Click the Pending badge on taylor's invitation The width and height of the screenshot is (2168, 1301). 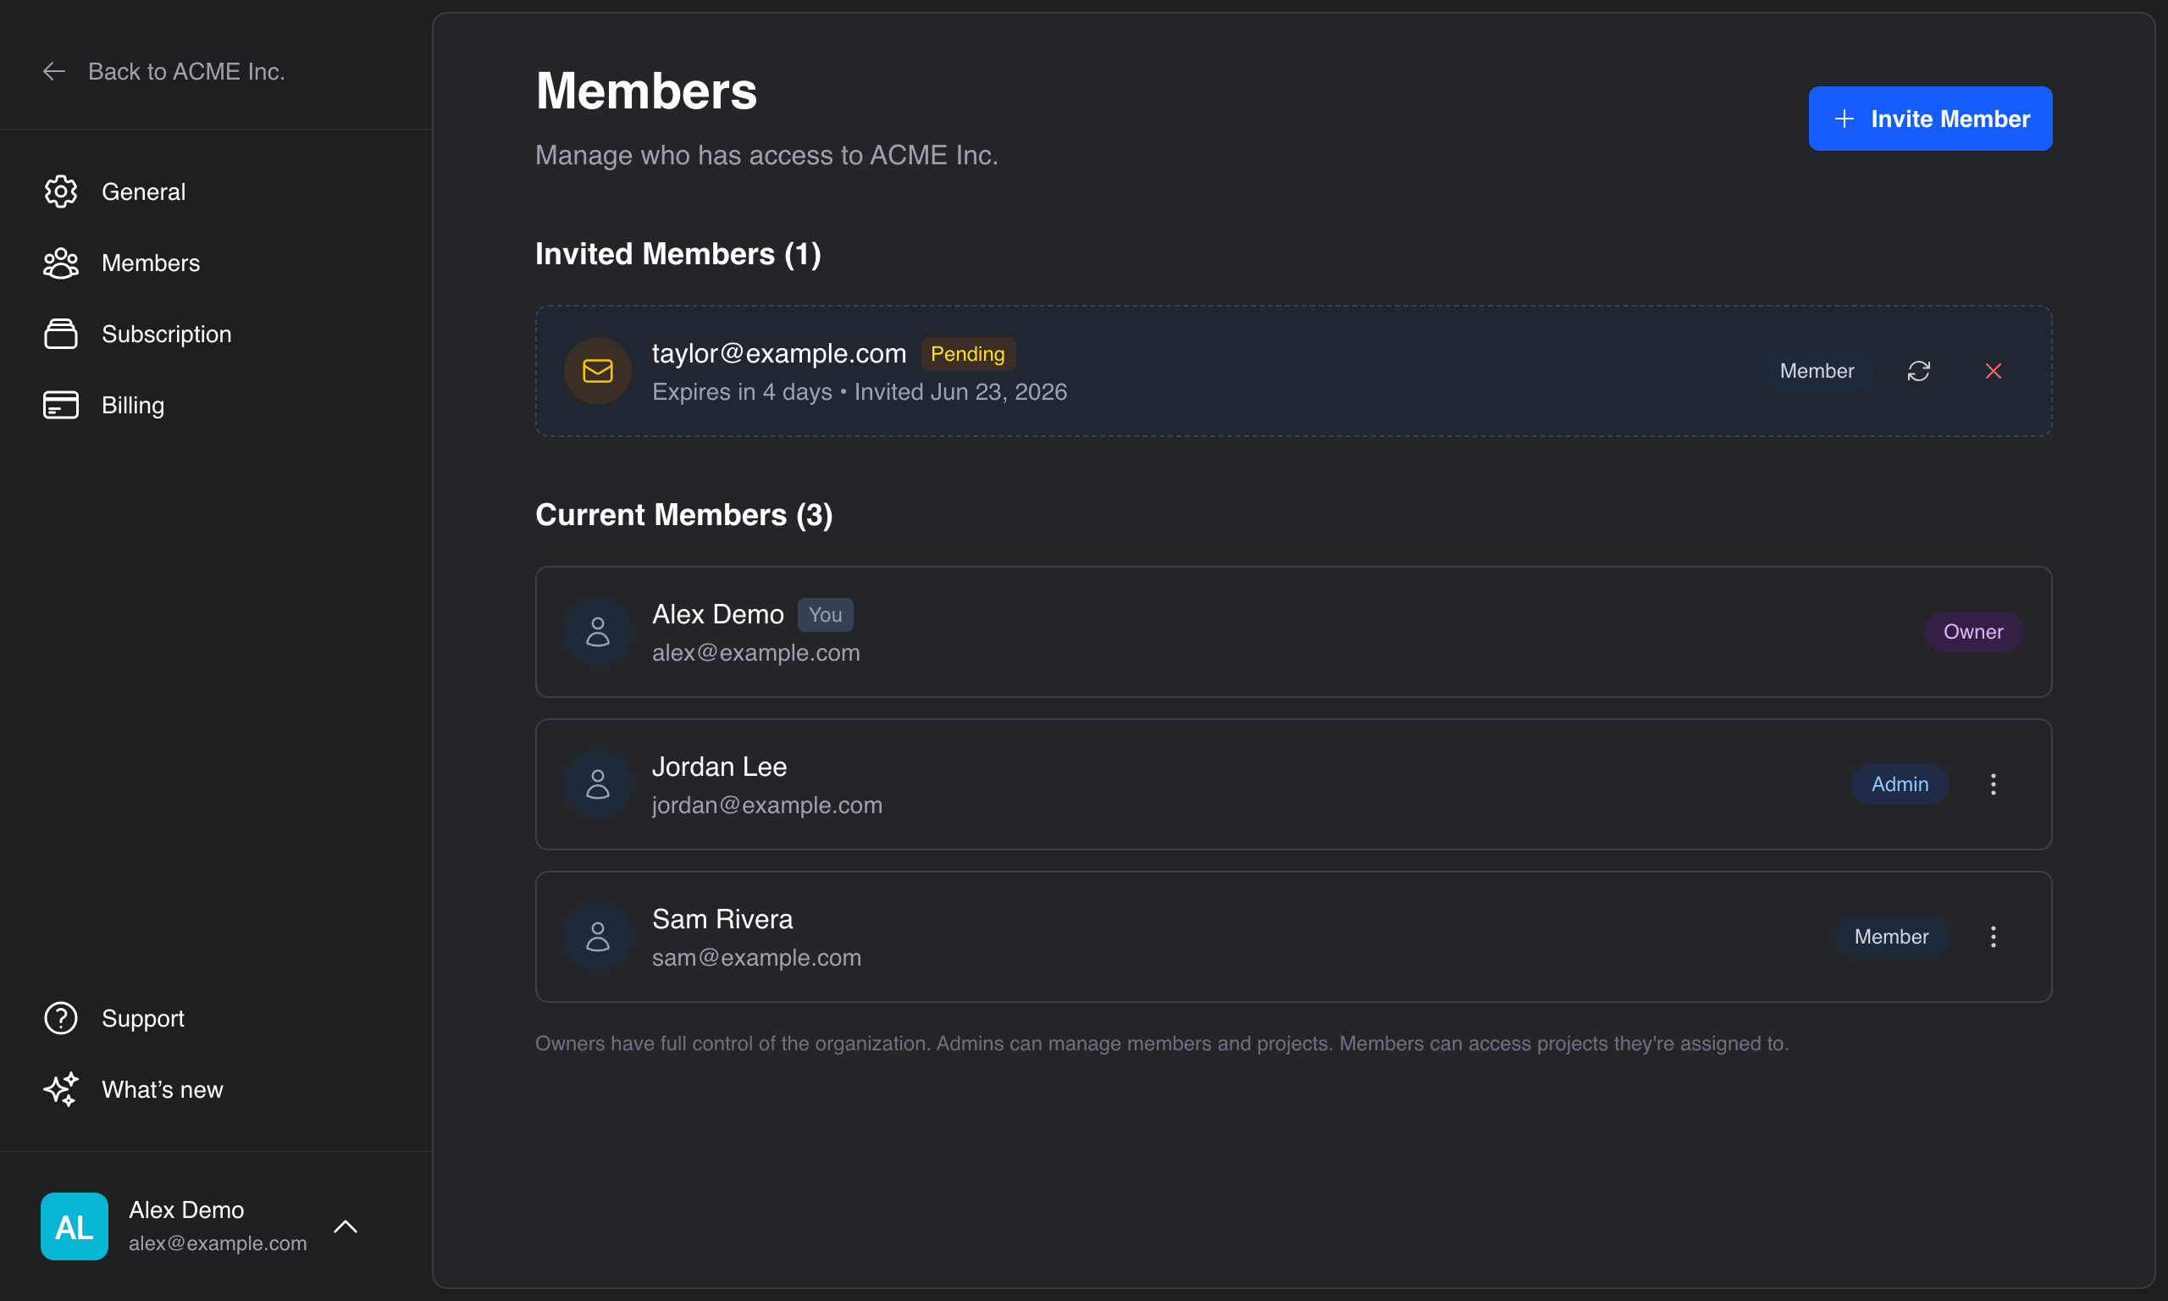point(967,353)
